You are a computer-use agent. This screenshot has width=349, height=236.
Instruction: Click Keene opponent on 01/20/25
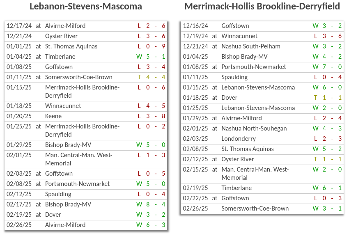[x=53, y=116]
